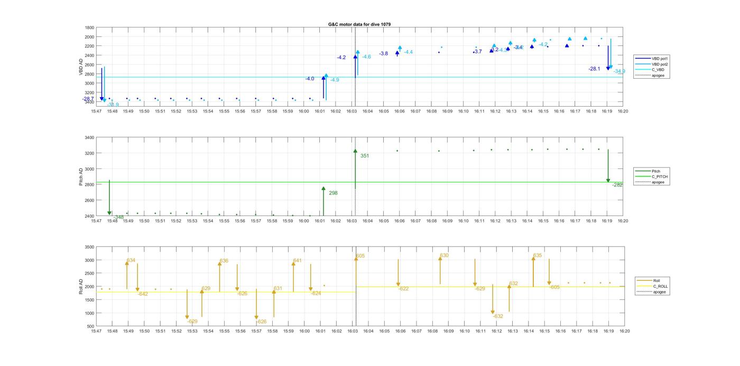
Task: Click the roll value label '635'
Action: (537, 256)
